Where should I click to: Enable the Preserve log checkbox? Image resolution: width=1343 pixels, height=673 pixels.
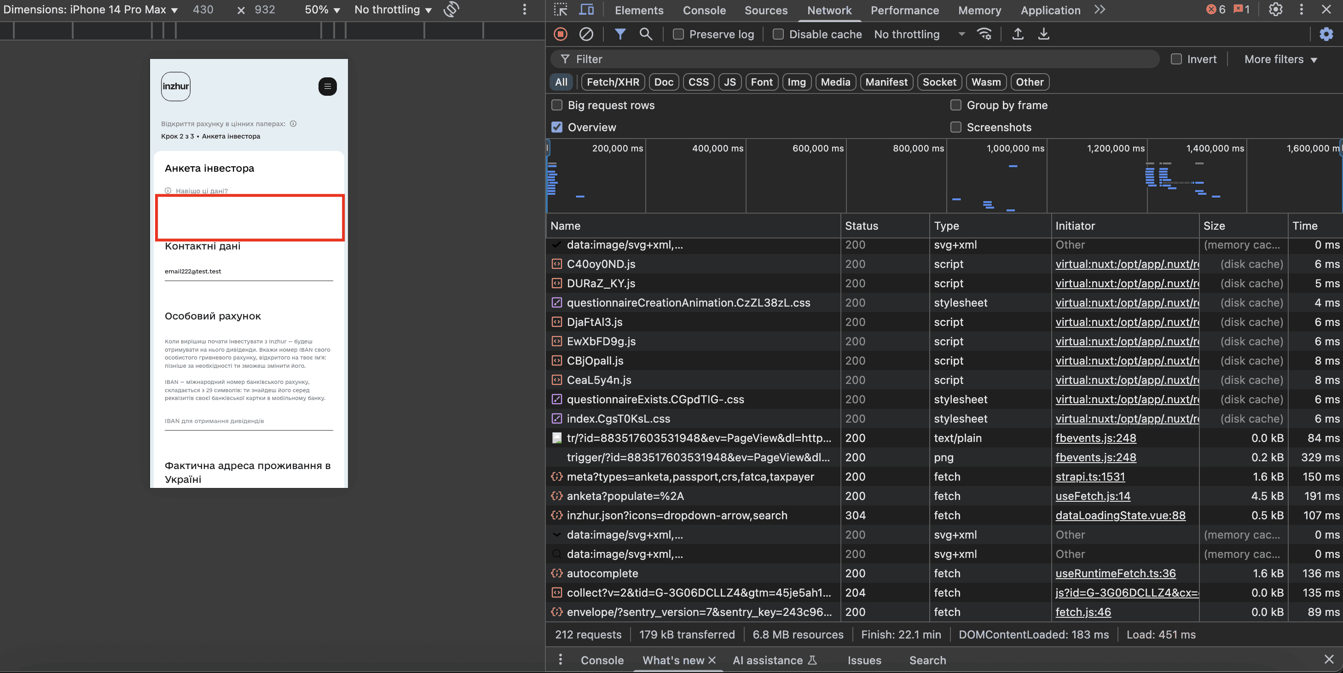coord(678,35)
